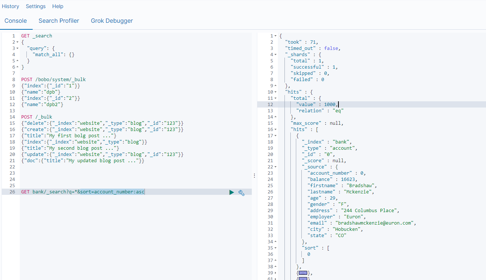The height and width of the screenshot is (280, 486).
Task: Click the "employer" : "Euron" response line
Action: [x=337, y=217]
